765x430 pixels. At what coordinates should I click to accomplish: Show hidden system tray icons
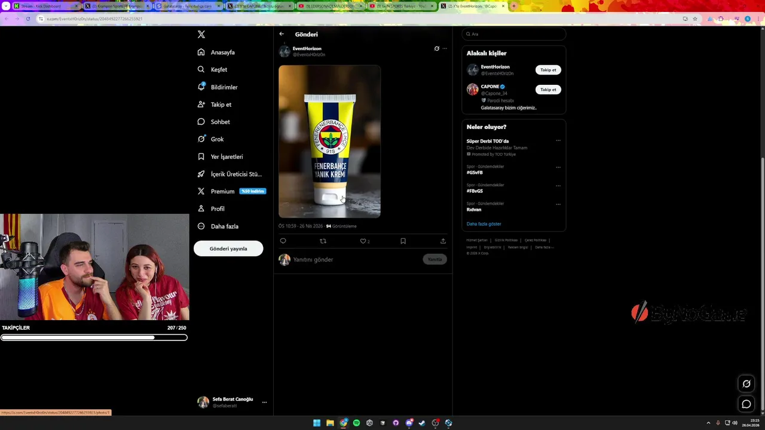point(708,423)
